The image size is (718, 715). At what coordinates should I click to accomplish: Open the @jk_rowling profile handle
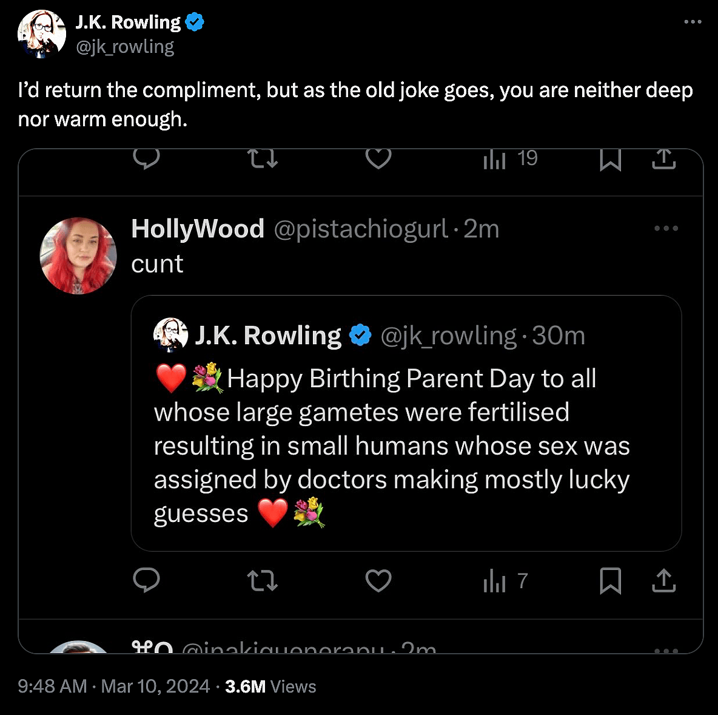[x=124, y=46]
